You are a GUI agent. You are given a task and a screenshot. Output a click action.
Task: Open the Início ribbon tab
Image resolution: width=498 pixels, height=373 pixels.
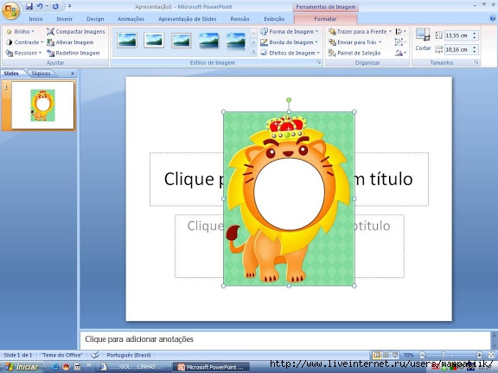35,19
